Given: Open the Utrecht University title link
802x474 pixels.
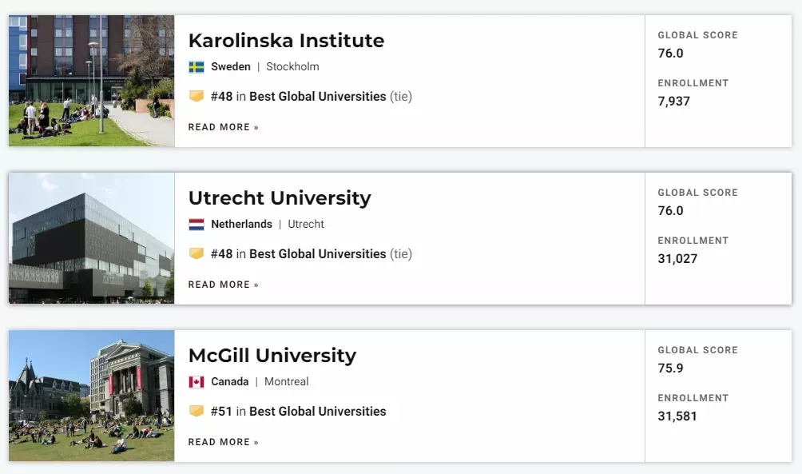Looking at the screenshot, I should point(280,198).
